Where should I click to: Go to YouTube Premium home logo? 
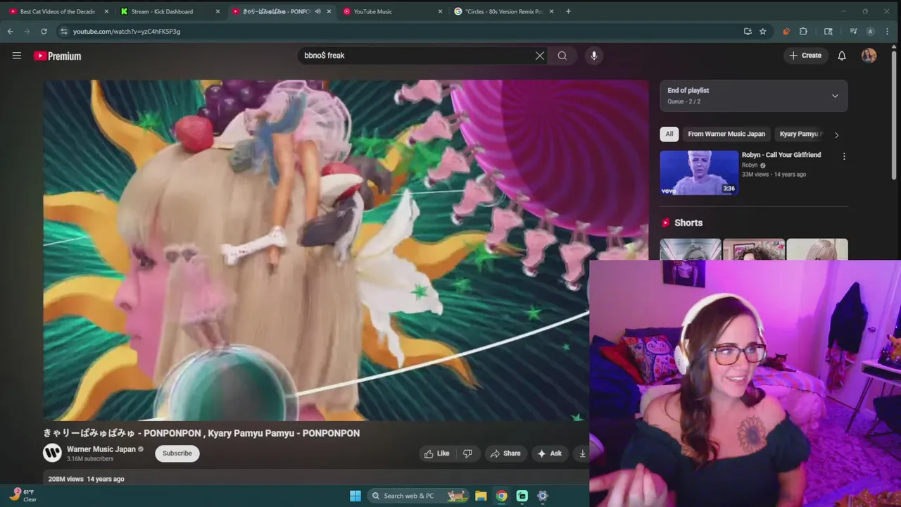[58, 56]
